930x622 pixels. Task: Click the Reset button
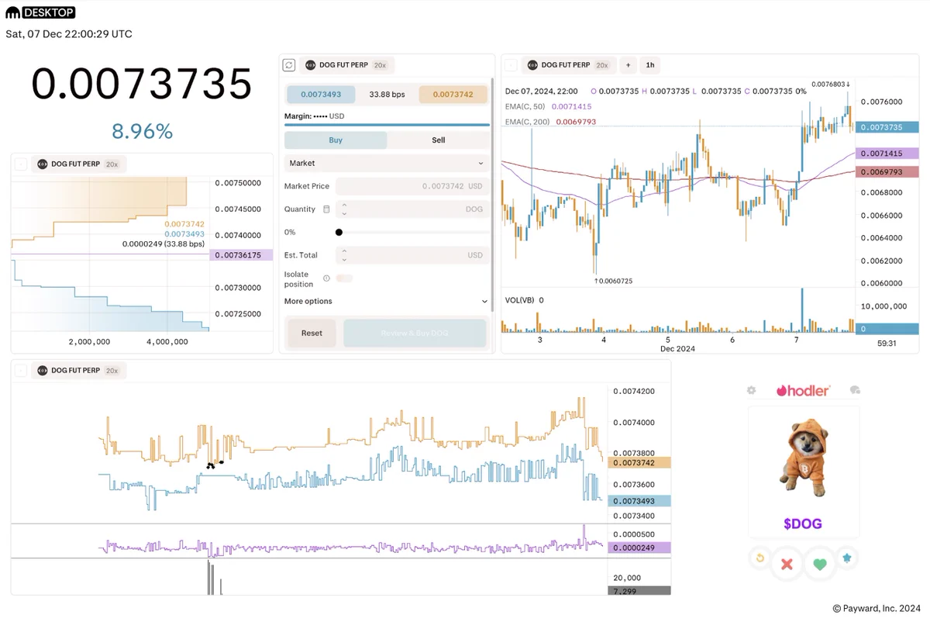(x=312, y=333)
